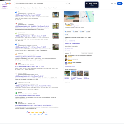Click Sotheby's favicon icon
Image resolution: width=125 pixels, height=124 pixels.
16,83
